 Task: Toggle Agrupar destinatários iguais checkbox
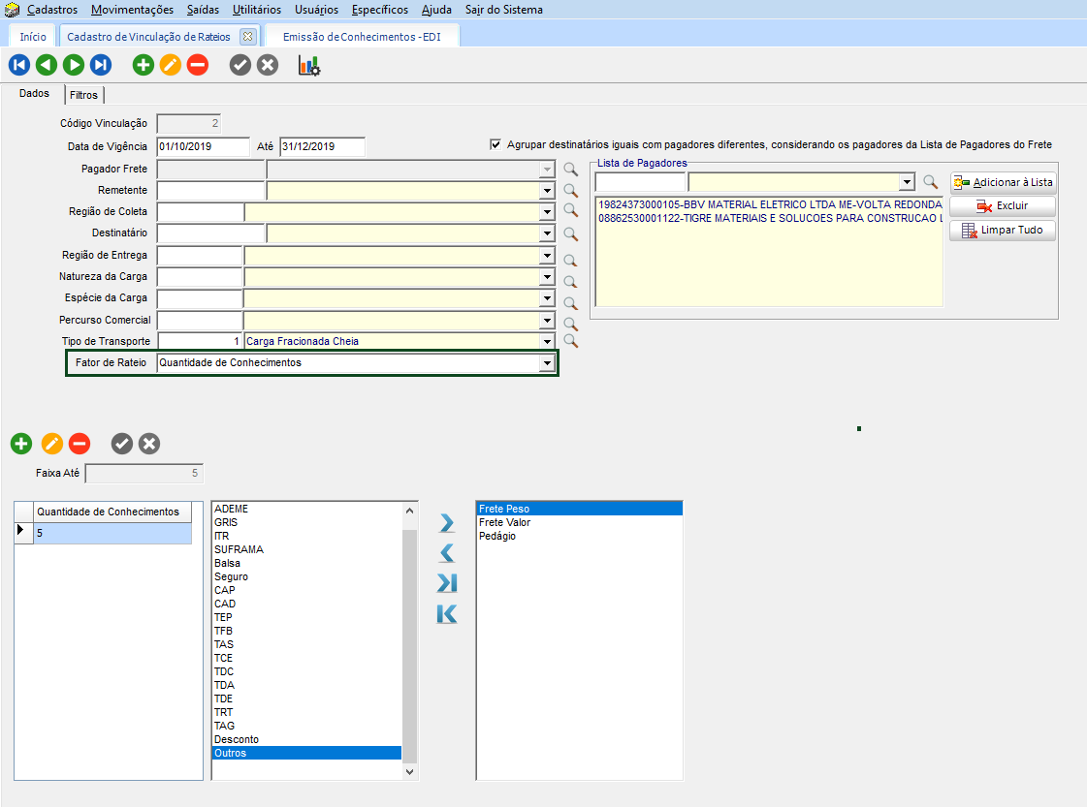496,144
